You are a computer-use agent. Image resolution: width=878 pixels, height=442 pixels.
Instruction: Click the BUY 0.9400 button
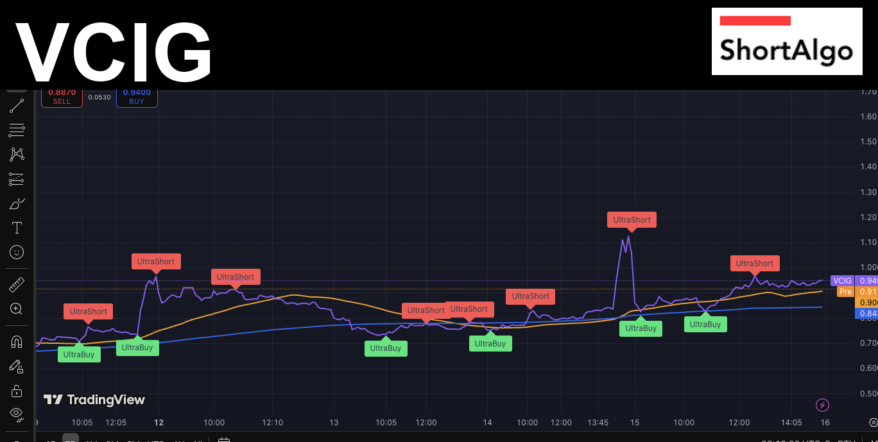(x=137, y=97)
